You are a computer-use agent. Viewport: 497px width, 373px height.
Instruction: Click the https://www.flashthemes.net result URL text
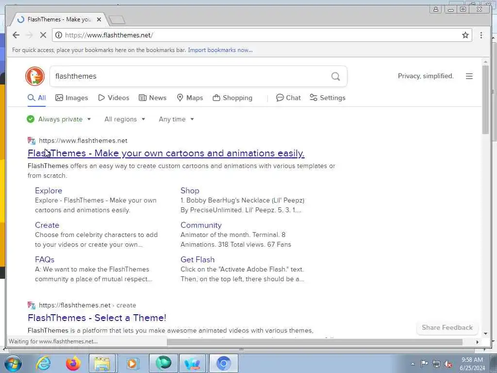(x=83, y=140)
